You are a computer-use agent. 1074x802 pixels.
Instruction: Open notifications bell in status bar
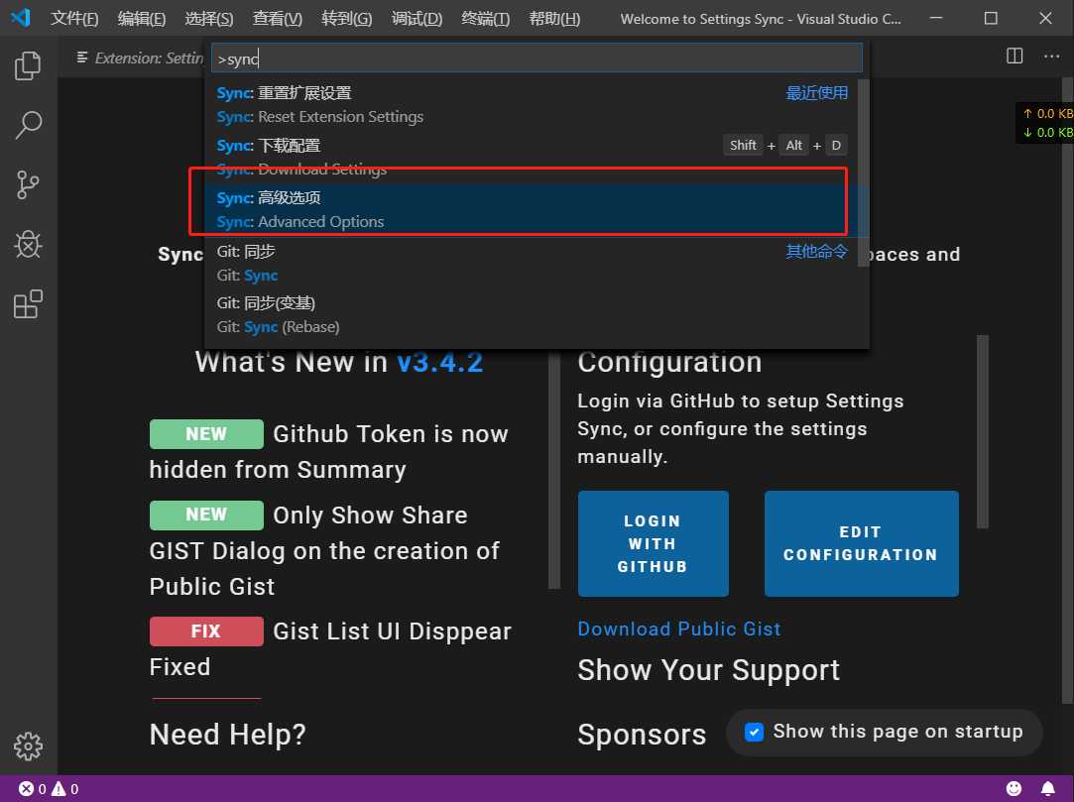click(1048, 789)
